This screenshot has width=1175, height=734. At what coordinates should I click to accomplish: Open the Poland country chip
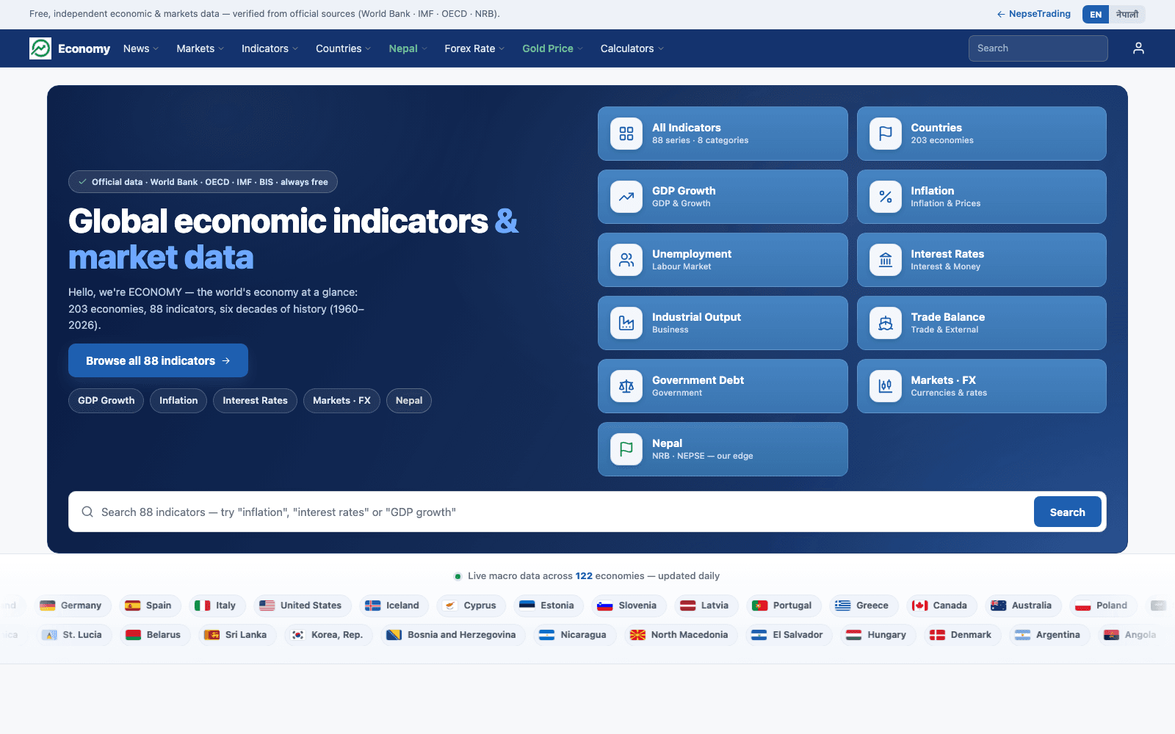1102,606
